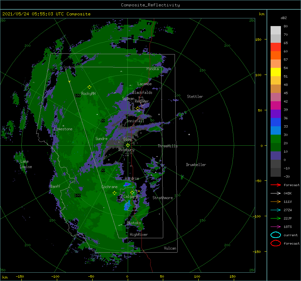Click the Innisfail label
The height and width of the screenshot is (281, 301).
135,121
